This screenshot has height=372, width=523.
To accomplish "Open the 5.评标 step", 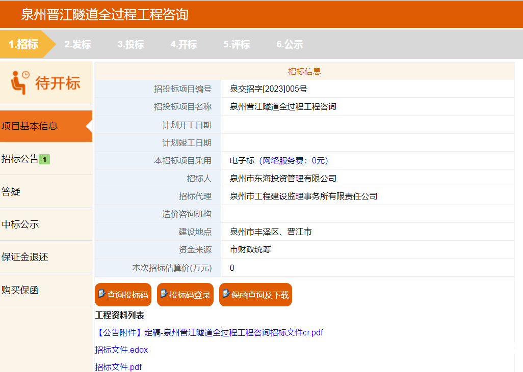I will (237, 44).
